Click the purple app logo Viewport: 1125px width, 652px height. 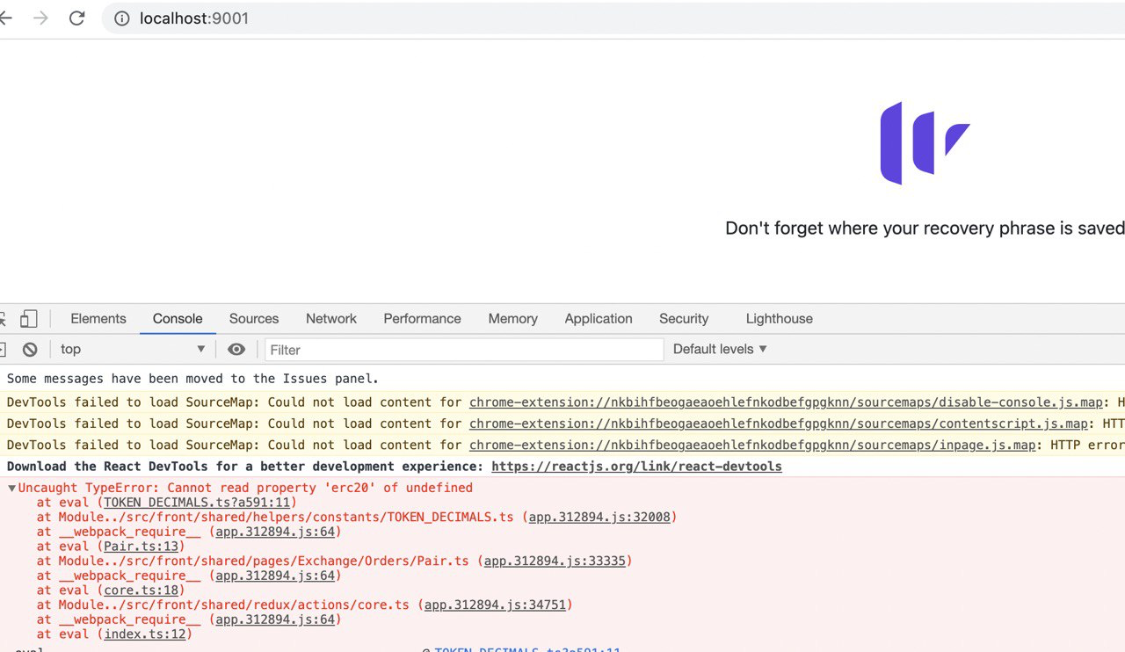925,143
